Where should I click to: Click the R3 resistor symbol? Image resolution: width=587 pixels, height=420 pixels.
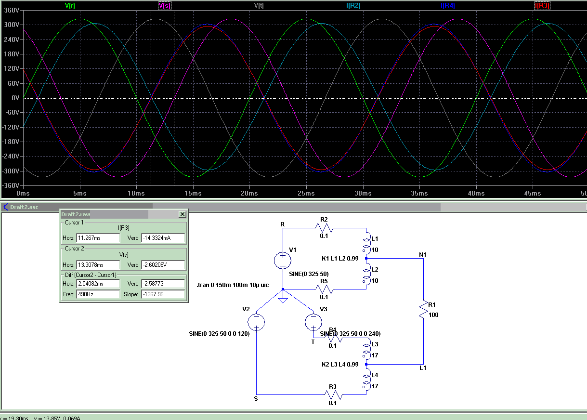333,395
